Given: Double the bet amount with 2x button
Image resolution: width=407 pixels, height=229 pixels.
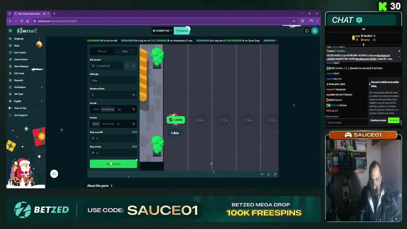Looking at the screenshot, I should pyautogui.click(x=134, y=66).
